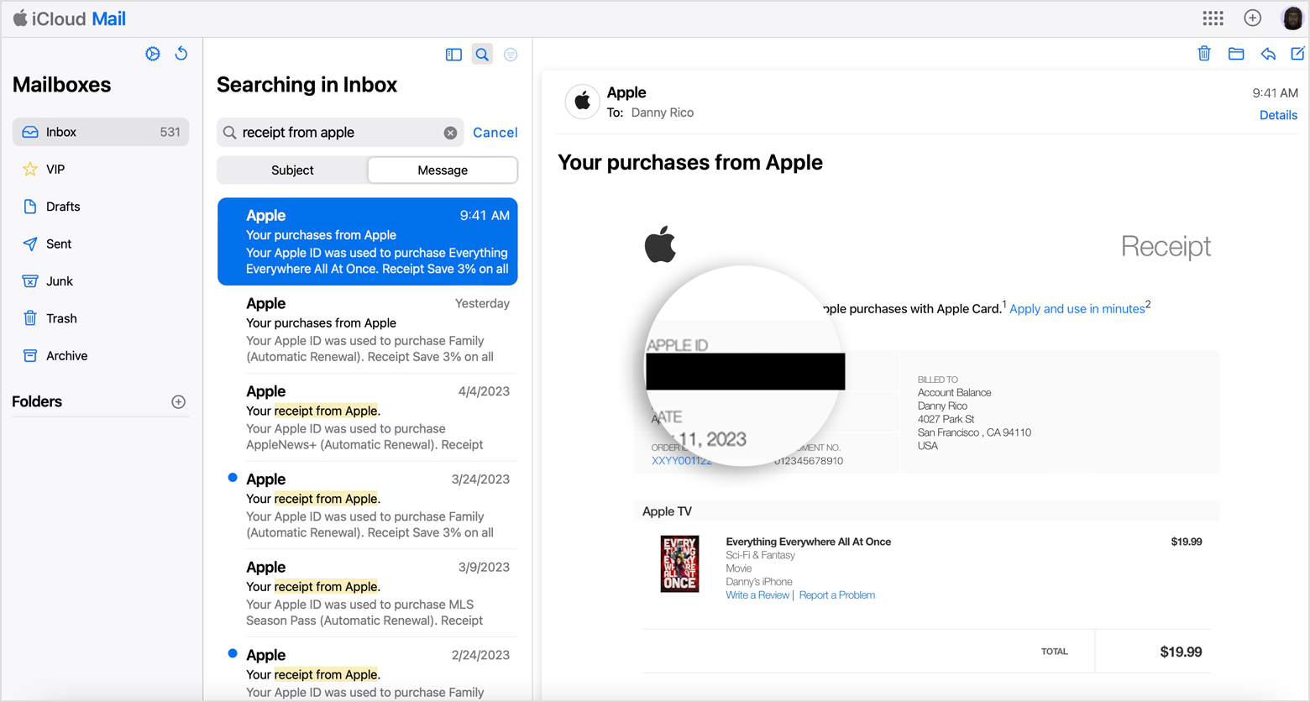The image size is (1310, 702).
Task: Click the recipient name Danny Rico
Action: point(663,113)
